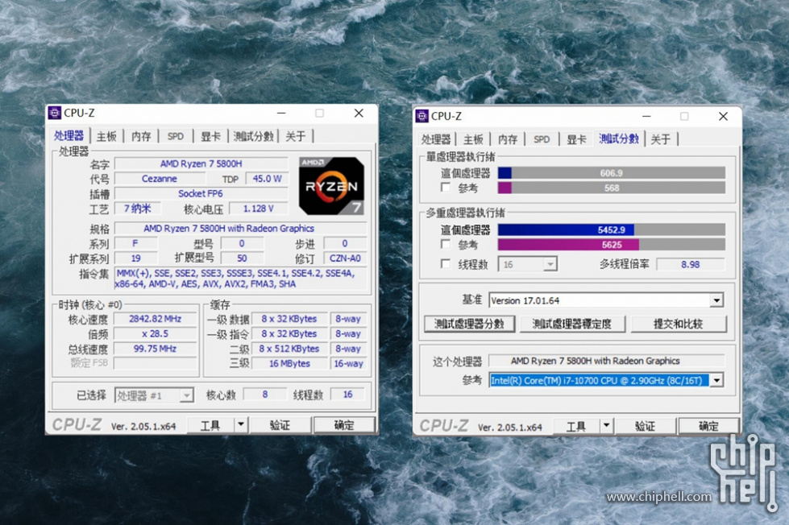Click 线程数 value 16 in left window
The width and height of the screenshot is (789, 525).
(347, 395)
